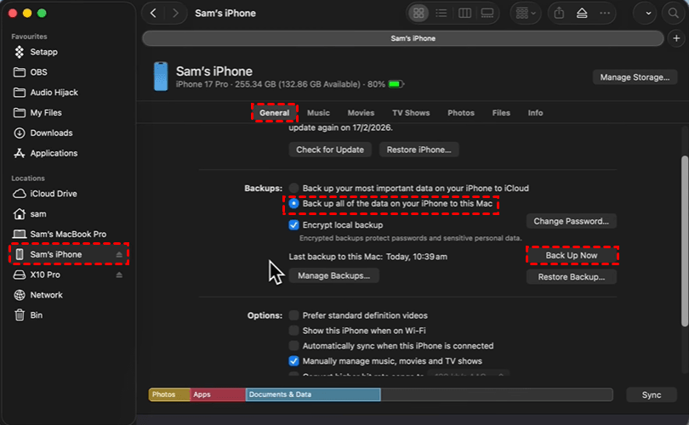Go back with the left chevron arrow
The height and width of the screenshot is (425, 689).
point(153,13)
